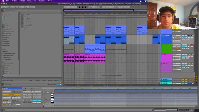Solo the 6 Audio track

click(x=189, y=64)
